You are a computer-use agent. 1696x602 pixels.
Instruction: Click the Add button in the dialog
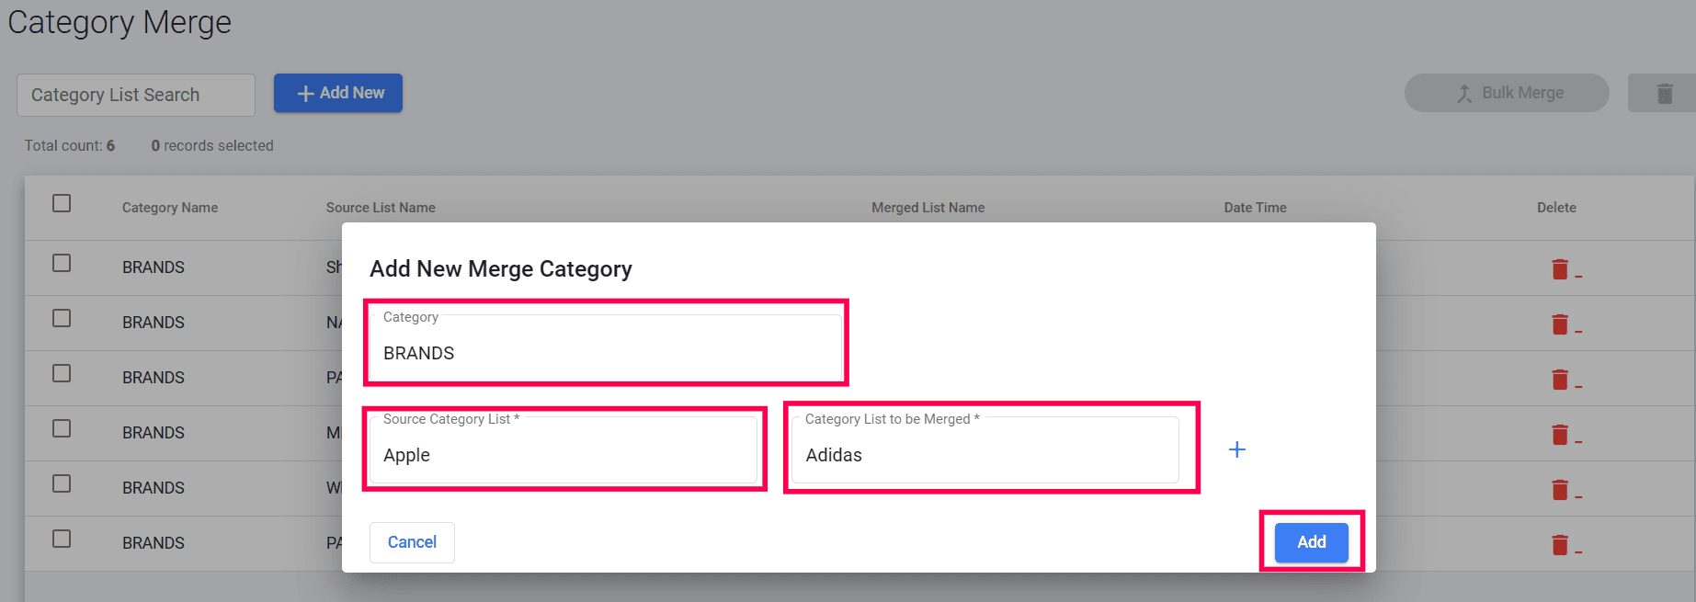click(x=1311, y=542)
